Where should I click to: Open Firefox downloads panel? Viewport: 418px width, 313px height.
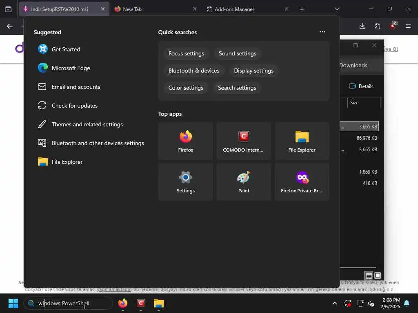tap(362, 26)
